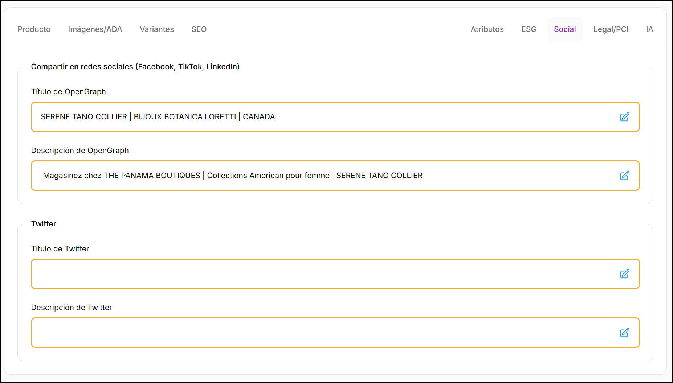Image resolution: width=673 pixels, height=383 pixels.
Task: Go to the Variantes tab
Action: point(157,29)
